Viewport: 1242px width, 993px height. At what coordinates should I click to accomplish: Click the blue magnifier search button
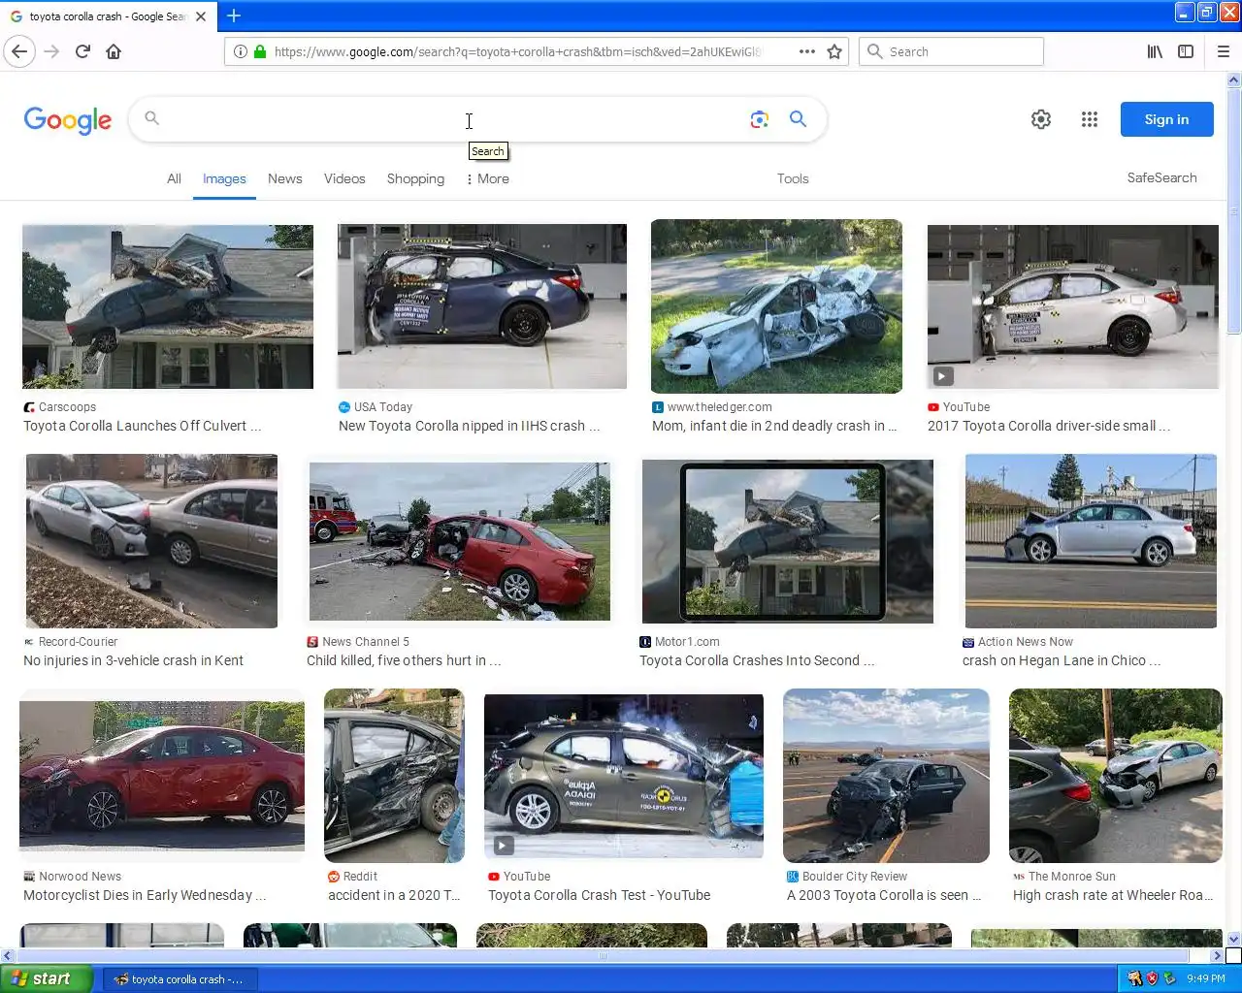(x=798, y=119)
